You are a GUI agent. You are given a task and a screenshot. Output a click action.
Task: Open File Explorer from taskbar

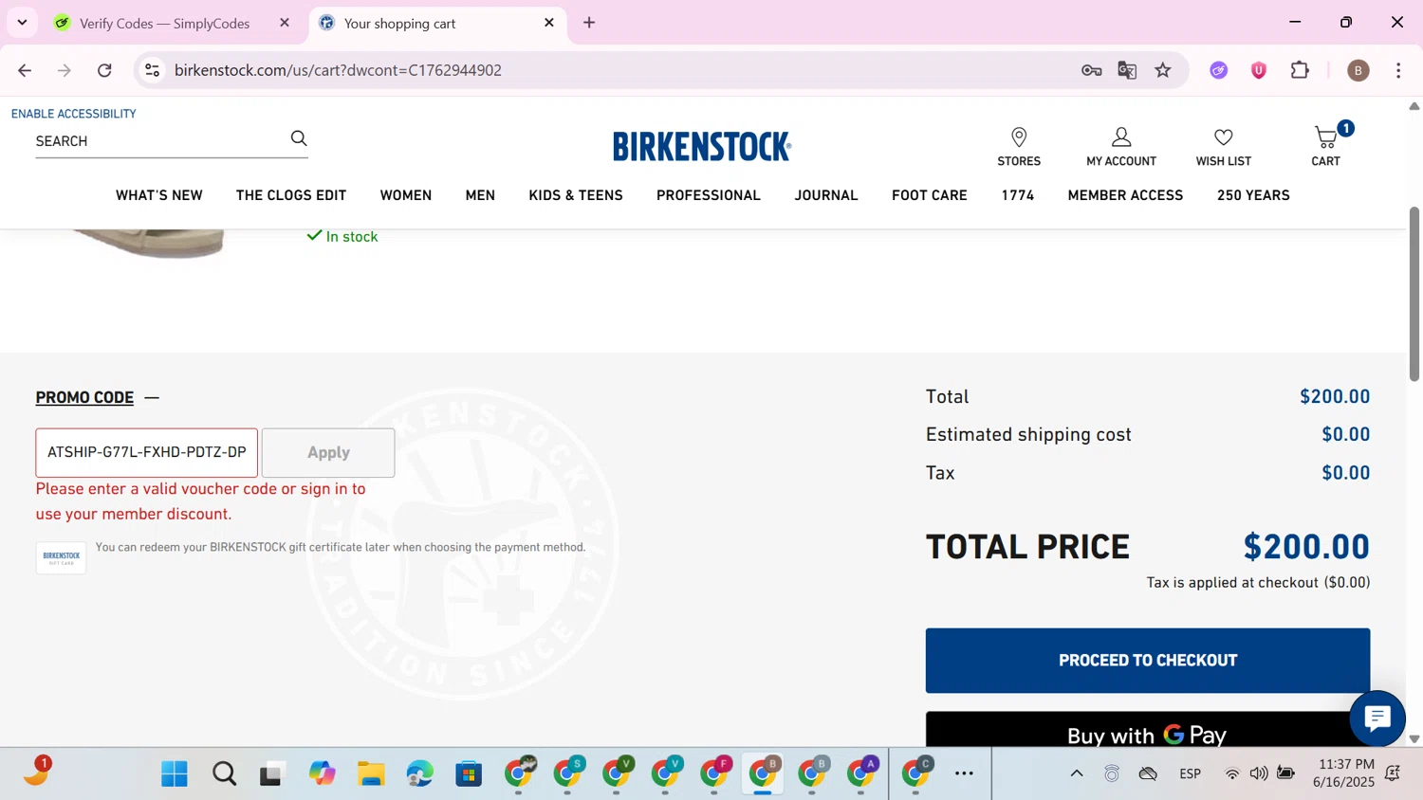371,774
